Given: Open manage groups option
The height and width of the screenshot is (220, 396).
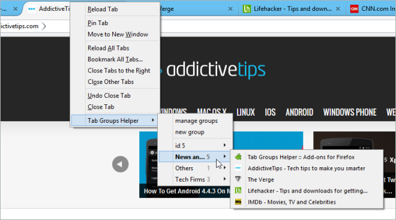Looking at the screenshot, I should pos(196,121).
